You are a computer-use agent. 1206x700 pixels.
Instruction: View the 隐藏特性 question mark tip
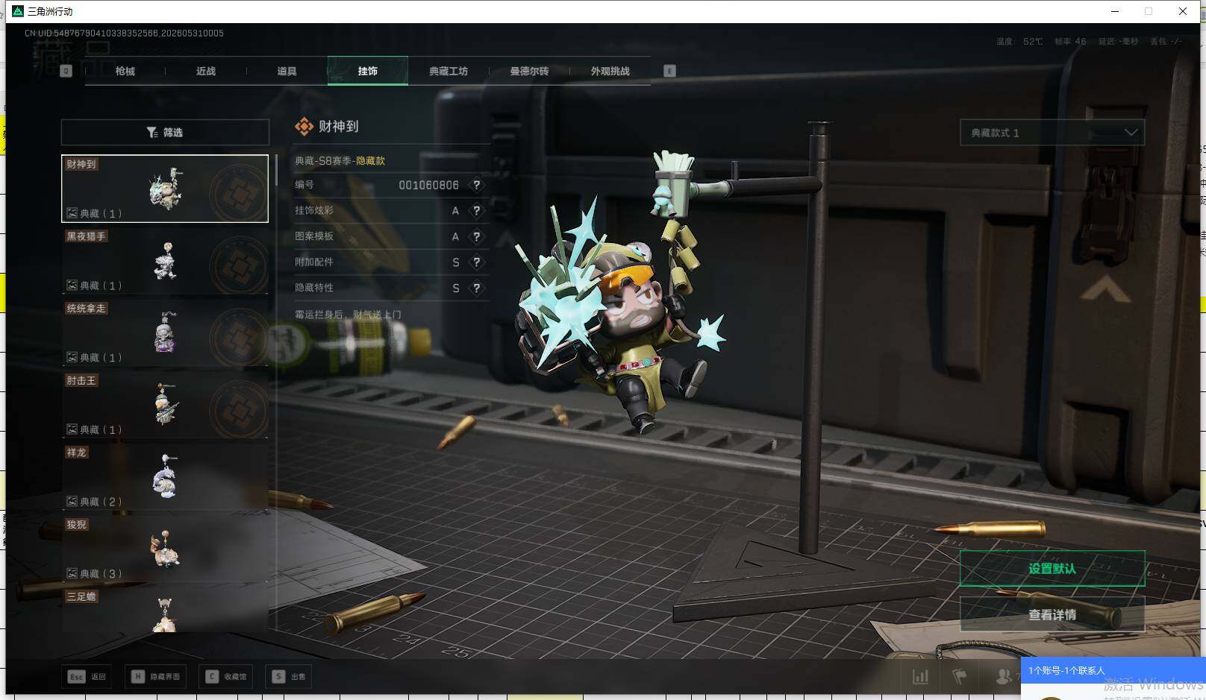[x=476, y=288]
